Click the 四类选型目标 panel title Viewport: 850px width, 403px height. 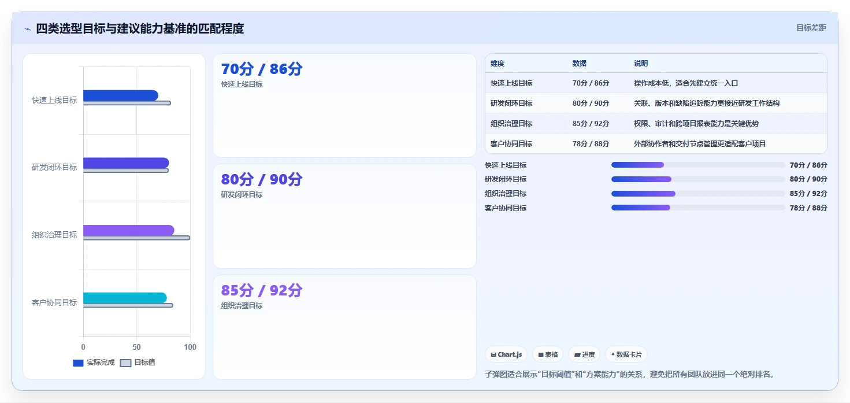coord(140,28)
